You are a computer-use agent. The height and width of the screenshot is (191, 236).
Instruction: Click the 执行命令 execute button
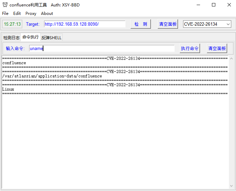(x=190, y=48)
